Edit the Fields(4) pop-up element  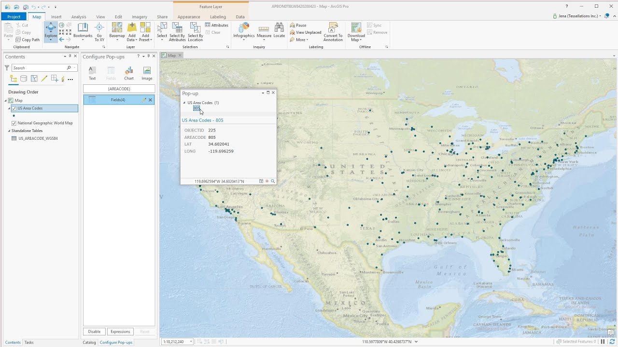coord(144,100)
